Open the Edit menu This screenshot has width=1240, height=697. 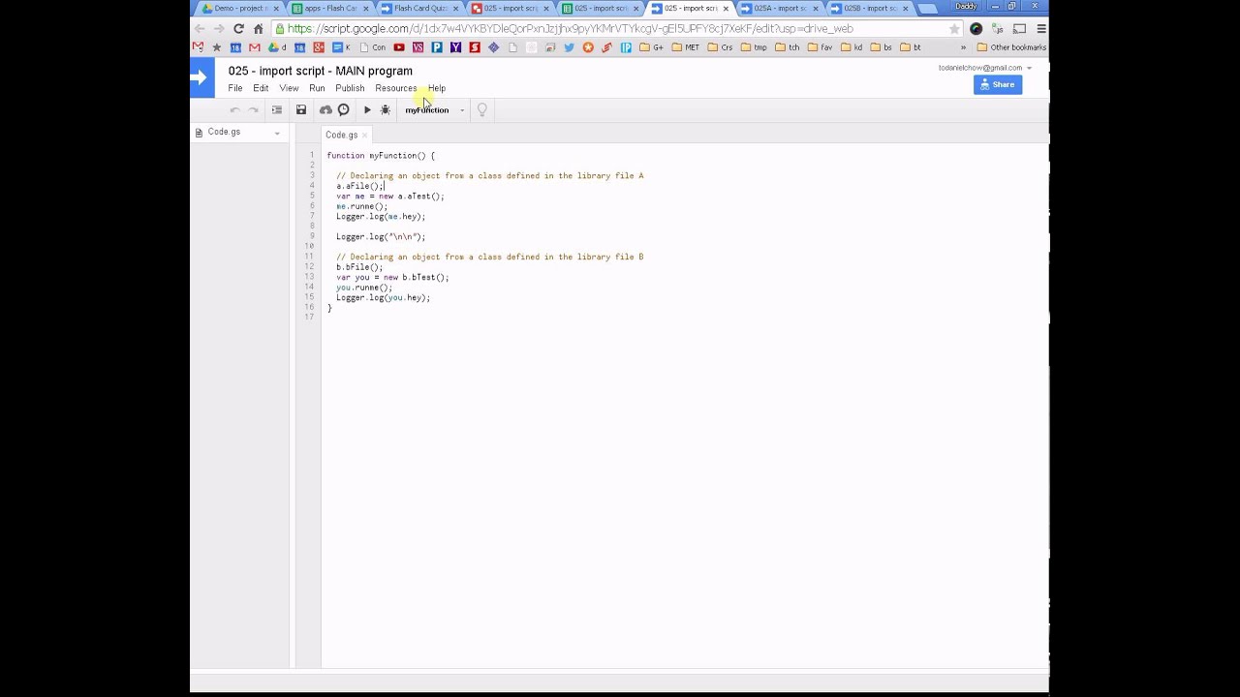click(x=261, y=88)
